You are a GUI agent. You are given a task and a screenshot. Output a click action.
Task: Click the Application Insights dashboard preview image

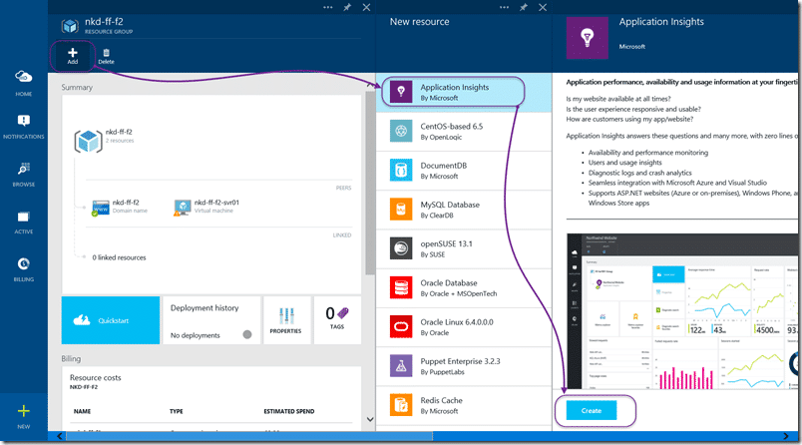[683, 312]
